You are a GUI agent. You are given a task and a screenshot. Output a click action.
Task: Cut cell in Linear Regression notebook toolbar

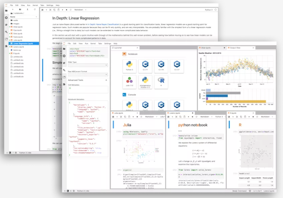50,10
